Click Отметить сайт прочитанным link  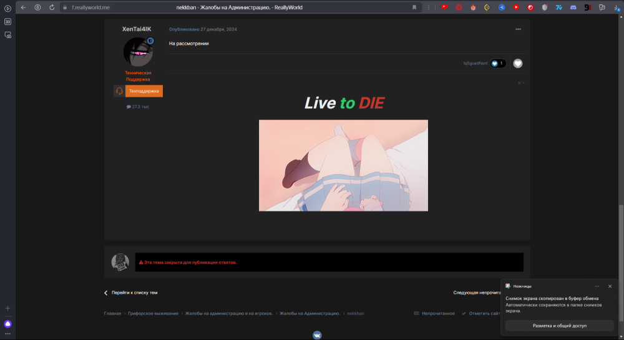[x=480, y=313]
